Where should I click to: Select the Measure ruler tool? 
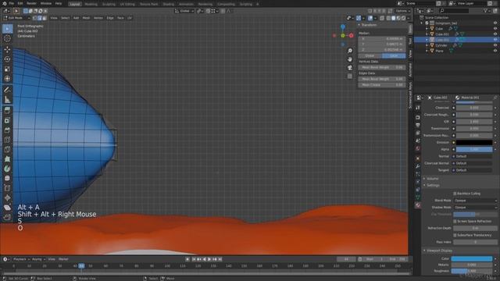tap(7, 100)
